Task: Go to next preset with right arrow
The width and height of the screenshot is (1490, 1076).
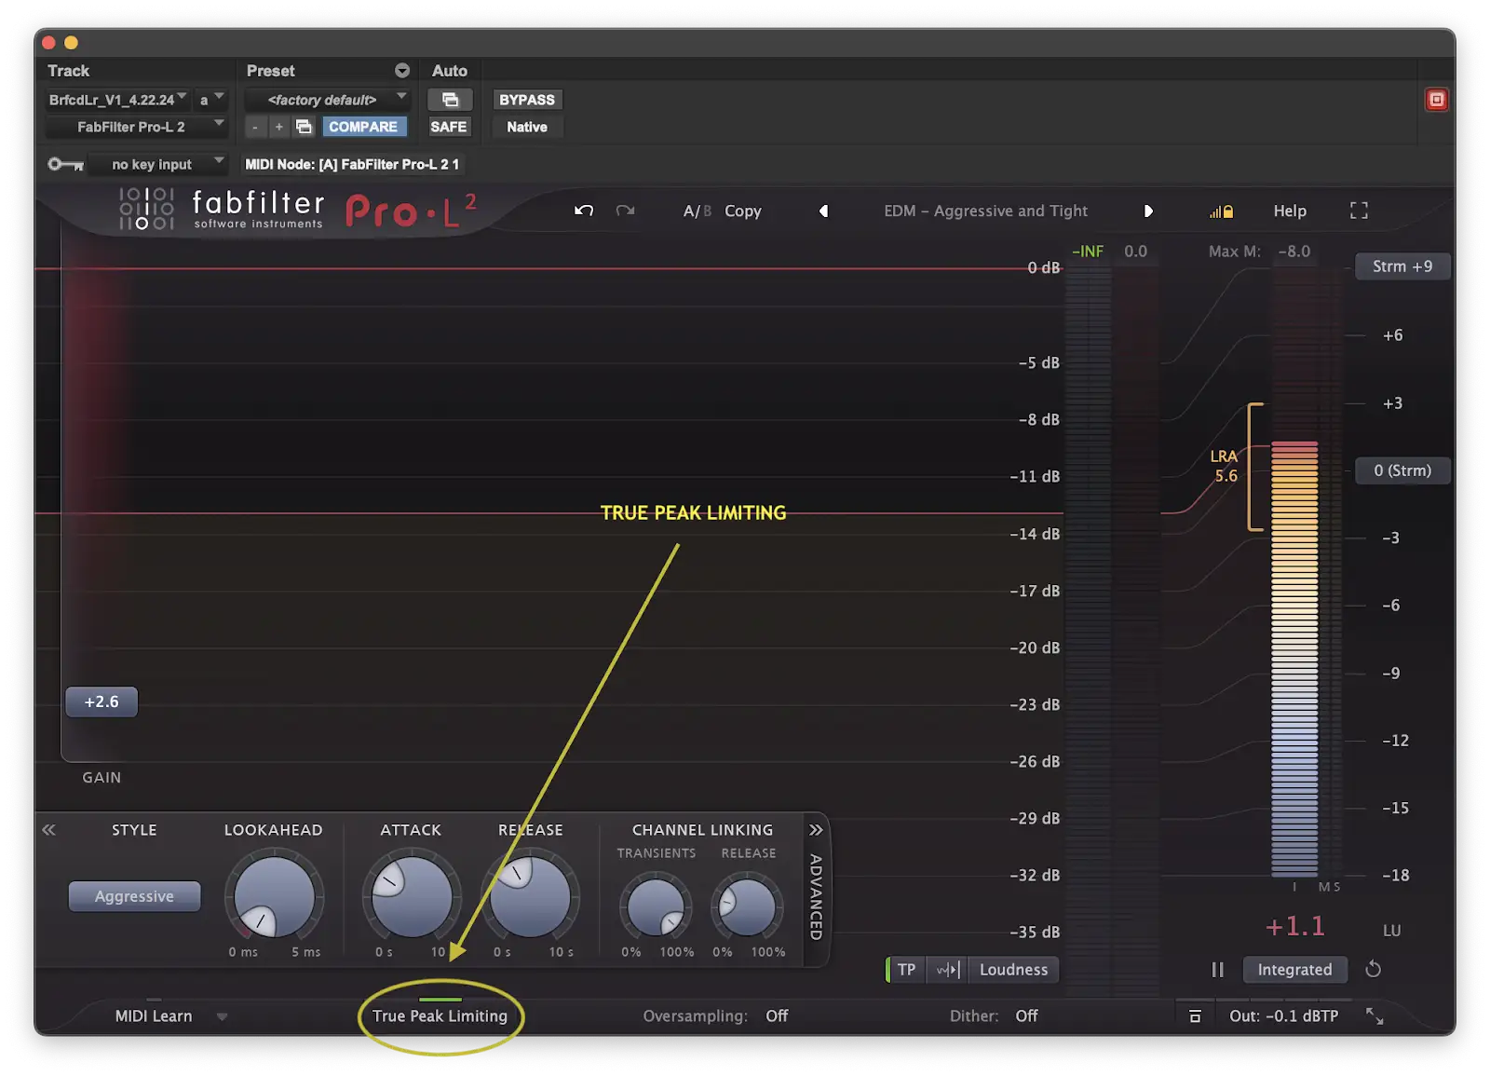Action: (1148, 211)
